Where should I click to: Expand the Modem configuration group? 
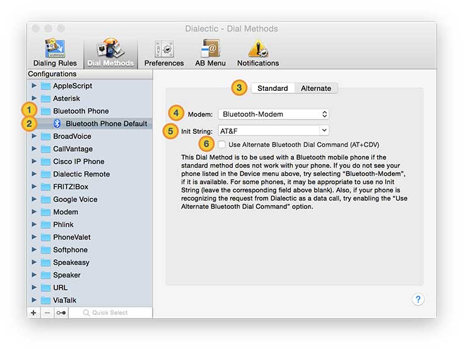pos(34,212)
